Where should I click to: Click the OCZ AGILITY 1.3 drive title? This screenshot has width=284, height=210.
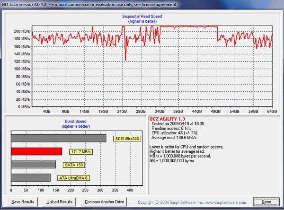(167, 119)
